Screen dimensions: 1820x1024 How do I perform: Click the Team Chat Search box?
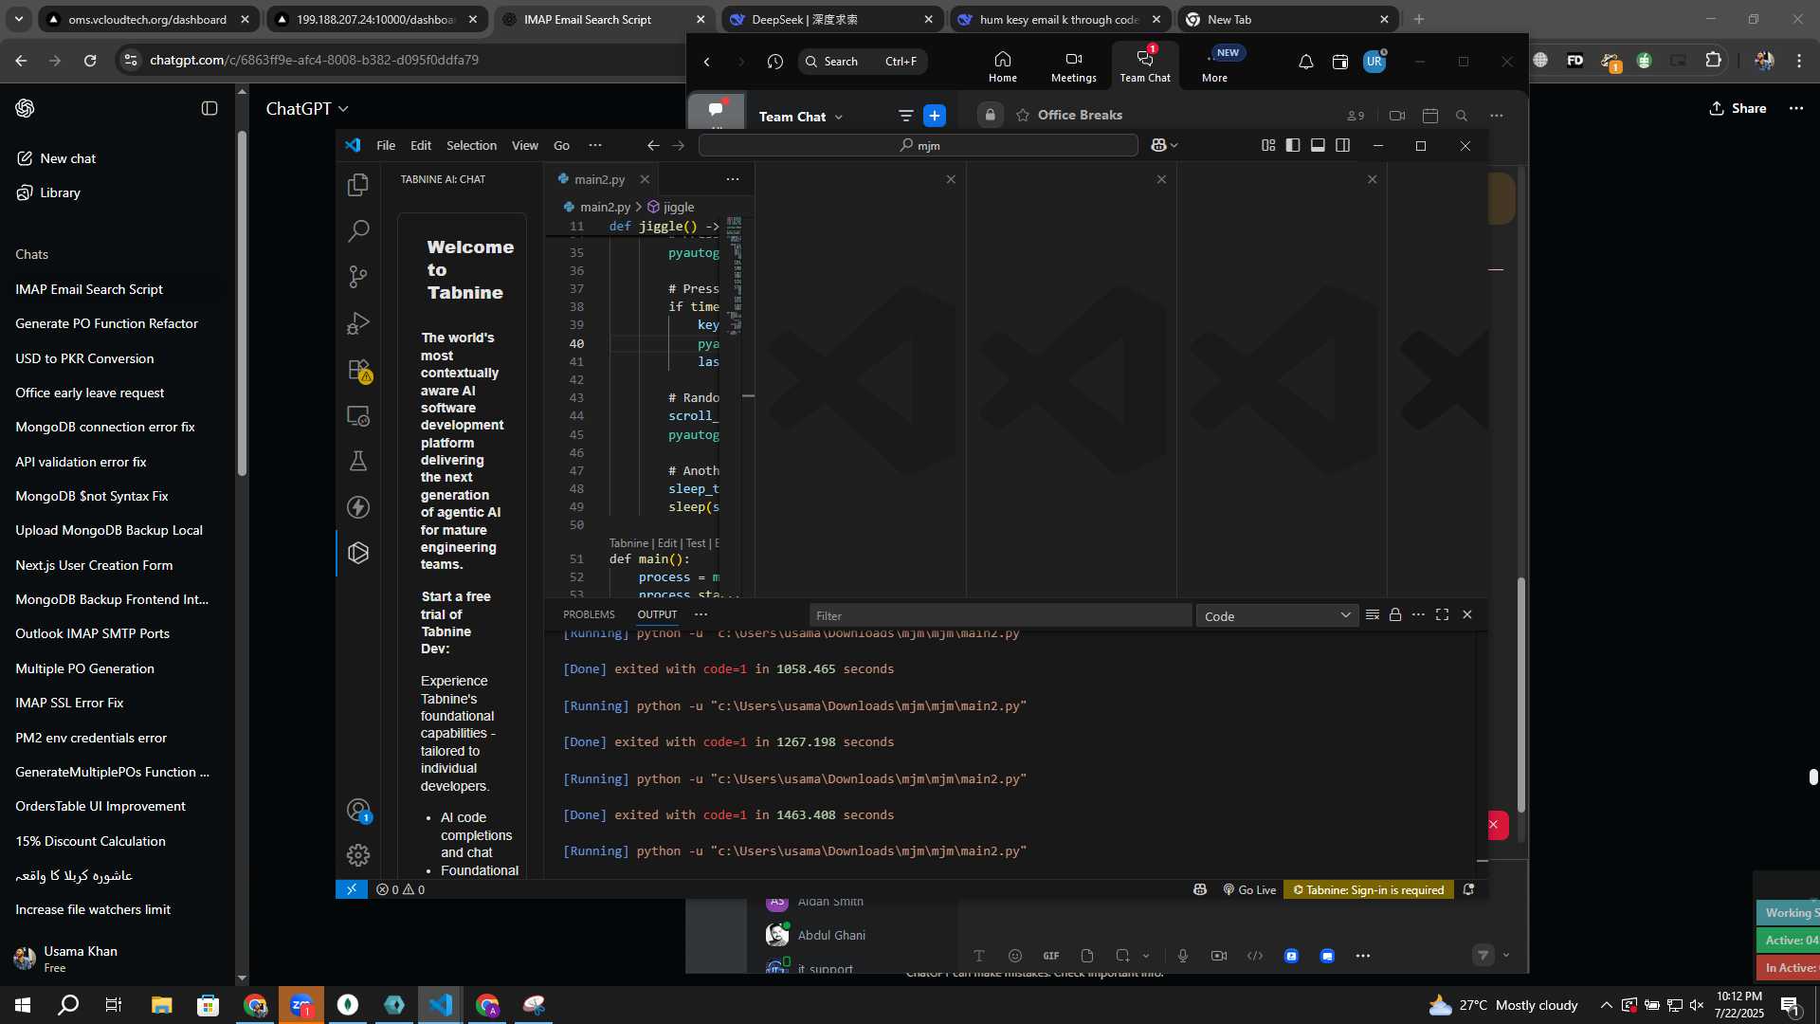pos(863,62)
